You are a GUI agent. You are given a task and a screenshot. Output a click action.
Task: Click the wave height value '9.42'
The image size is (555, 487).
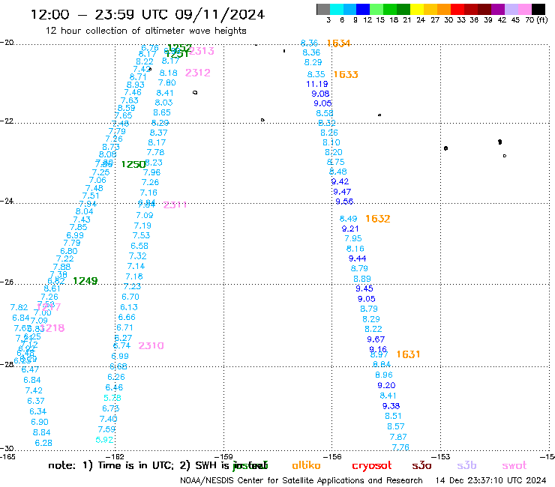[x=340, y=182]
